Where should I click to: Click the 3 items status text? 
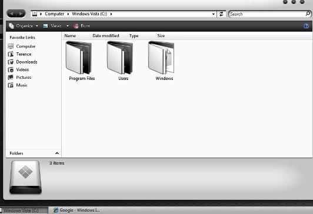(x=57, y=163)
